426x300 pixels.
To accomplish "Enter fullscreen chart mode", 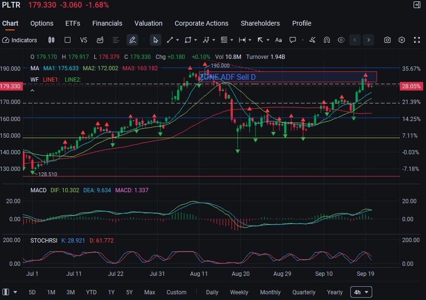I will click(x=417, y=40).
